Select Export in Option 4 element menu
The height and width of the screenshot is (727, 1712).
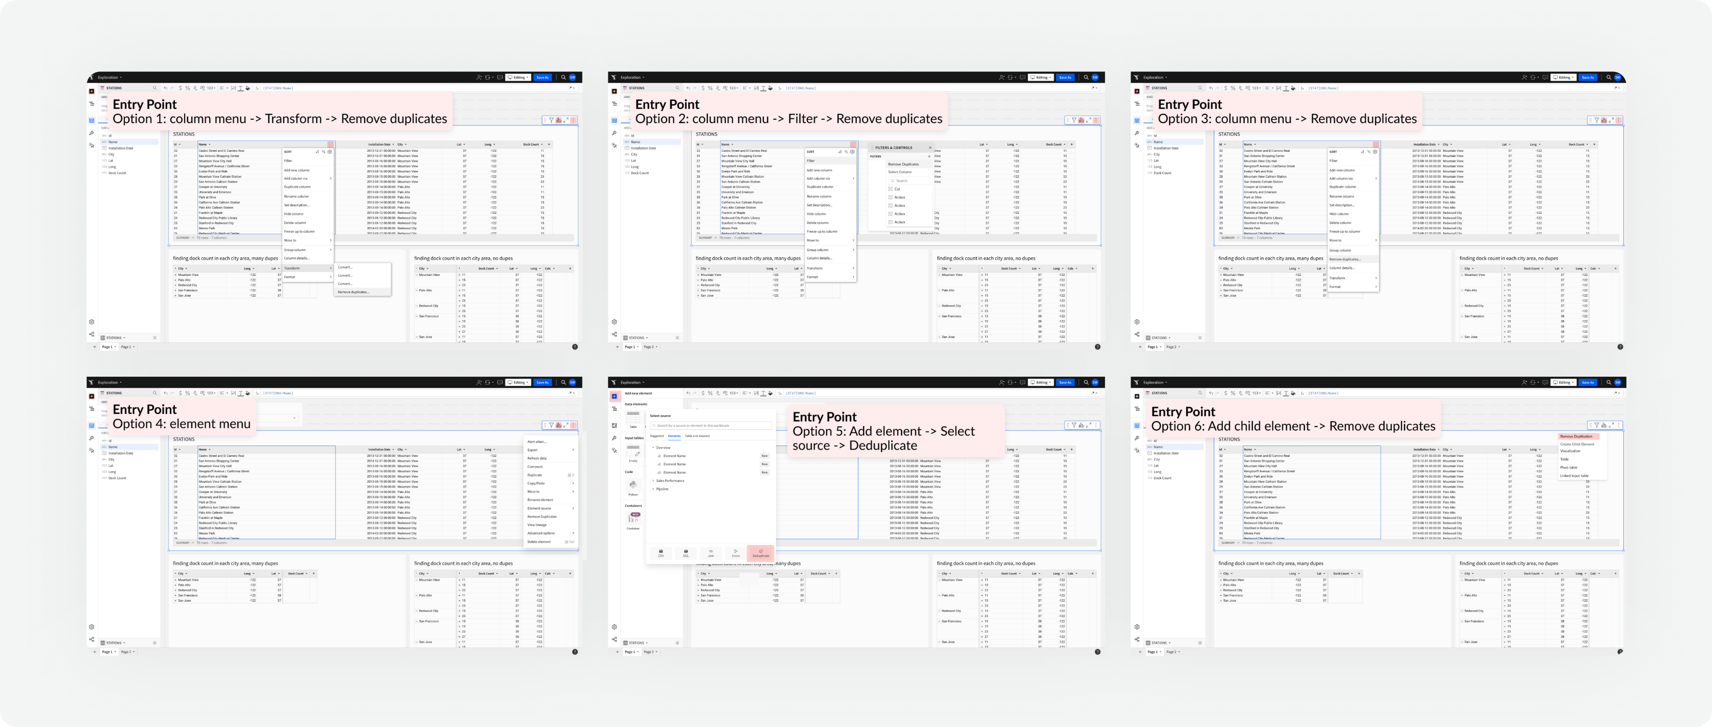click(x=550, y=450)
